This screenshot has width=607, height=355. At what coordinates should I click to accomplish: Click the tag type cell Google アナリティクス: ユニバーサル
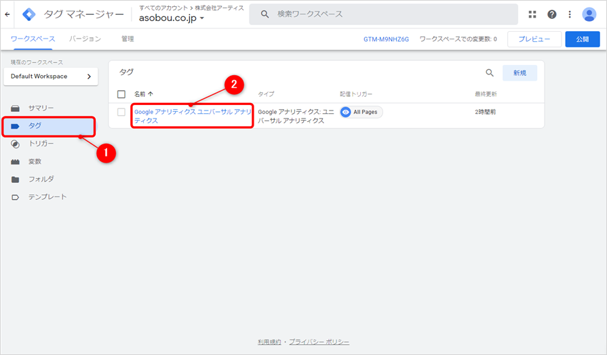point(296,116)
